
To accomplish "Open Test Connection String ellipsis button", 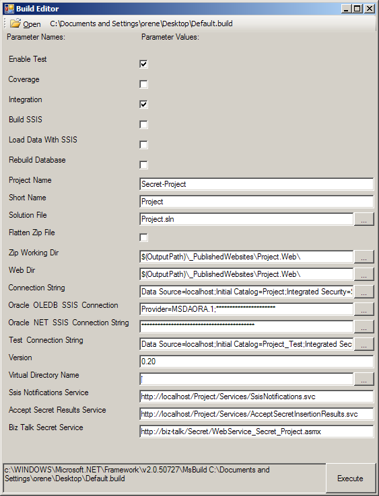I will pos(364,344).
